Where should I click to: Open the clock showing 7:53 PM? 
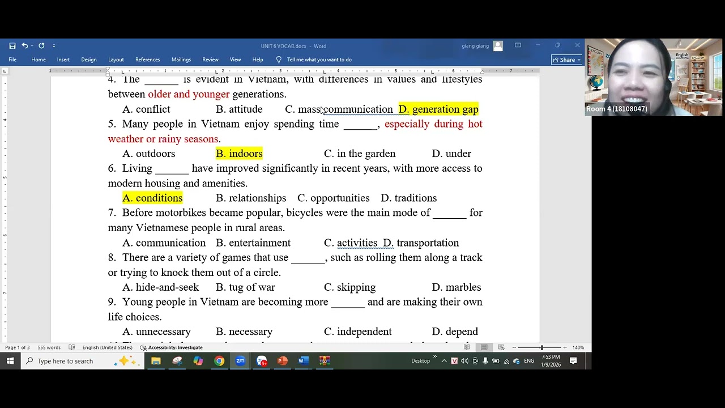(551, 361)
